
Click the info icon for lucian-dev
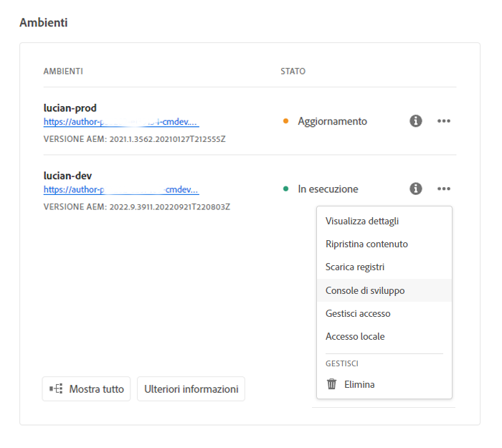pyautogui.click(x=415, y=189)
